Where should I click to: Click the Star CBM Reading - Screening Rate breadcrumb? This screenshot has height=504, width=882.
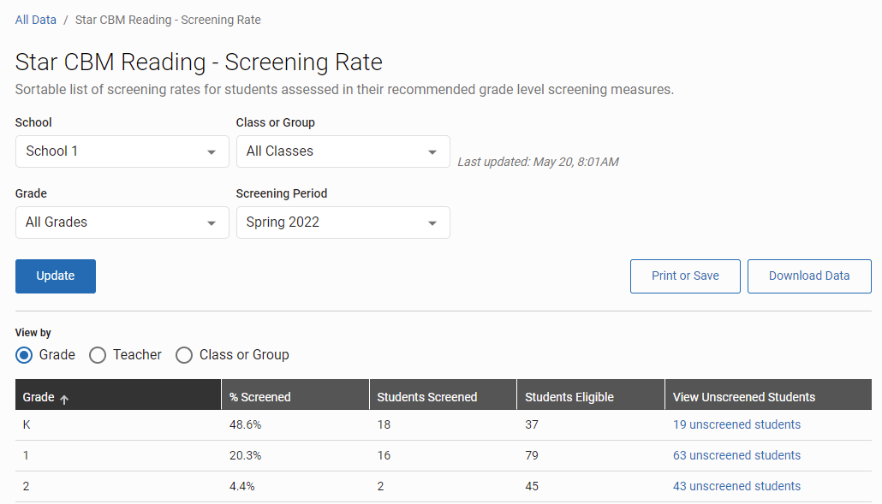click(x=168, y=20)
